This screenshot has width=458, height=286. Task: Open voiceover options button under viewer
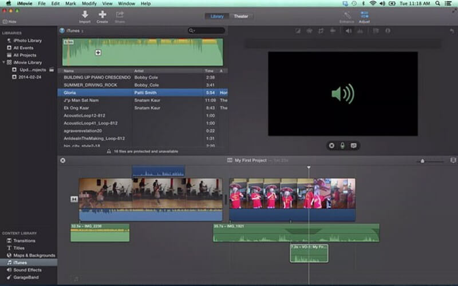click(353, 146)
